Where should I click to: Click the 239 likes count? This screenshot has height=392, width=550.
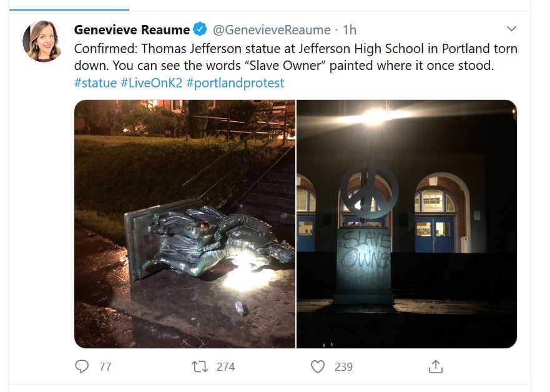pyautogui.click(x=343, y=367)
